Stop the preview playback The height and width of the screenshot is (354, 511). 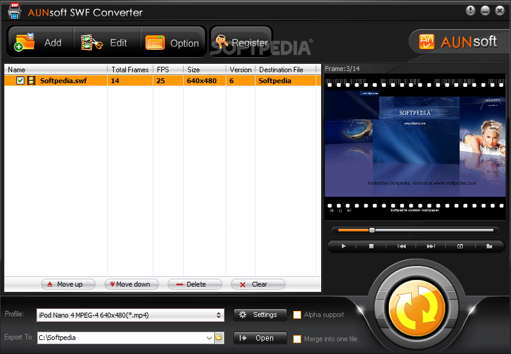click(x=371, y=247)
